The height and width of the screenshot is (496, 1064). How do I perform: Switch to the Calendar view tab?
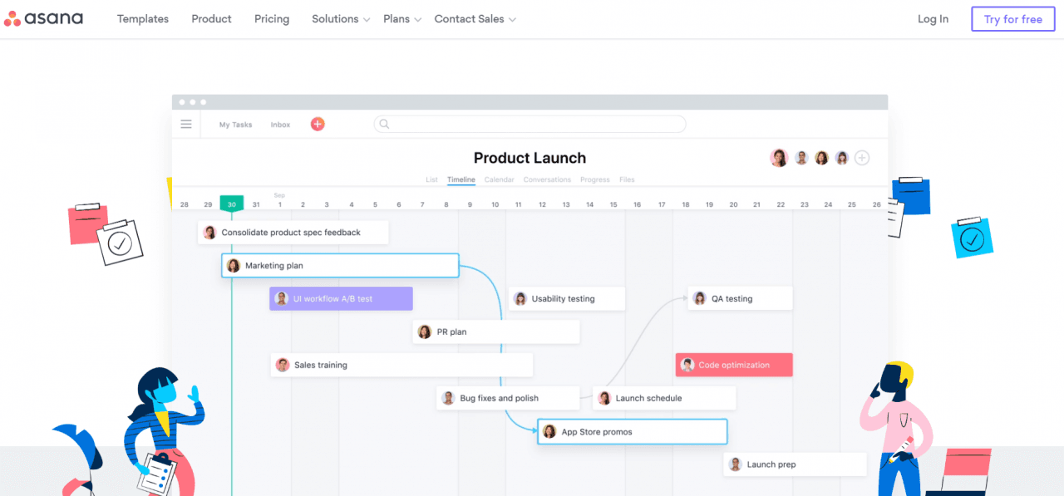499,179
